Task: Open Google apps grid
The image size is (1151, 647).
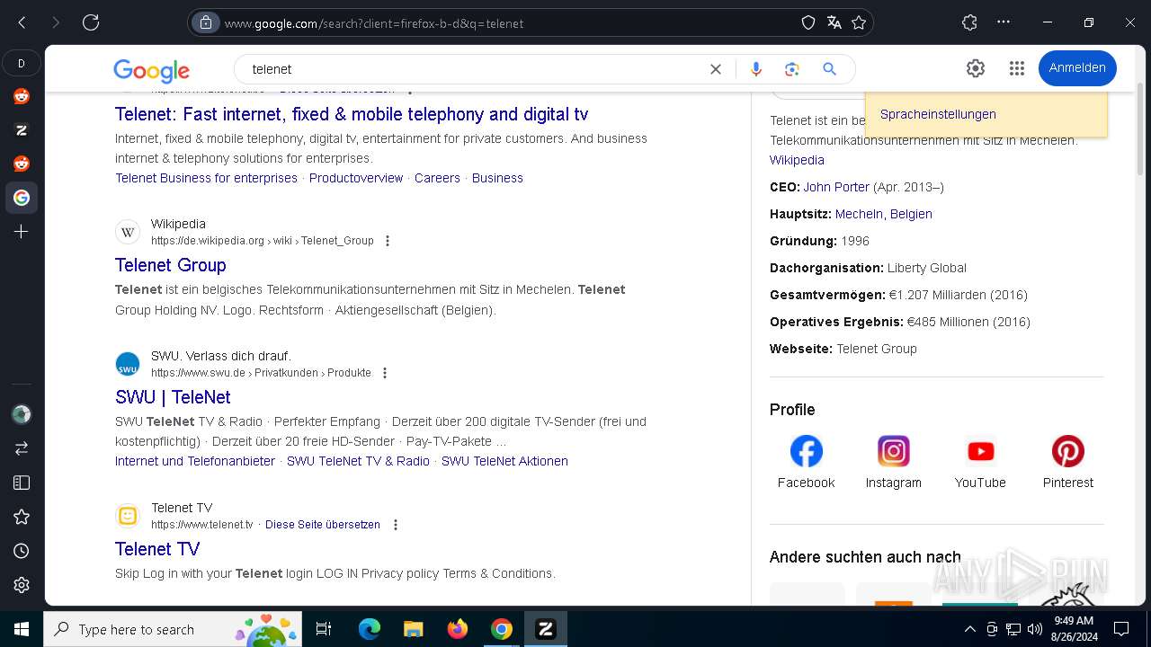Action: click(1017, 68)
